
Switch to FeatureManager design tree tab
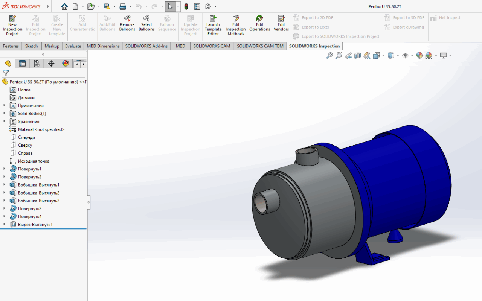[x=8, y=64]
